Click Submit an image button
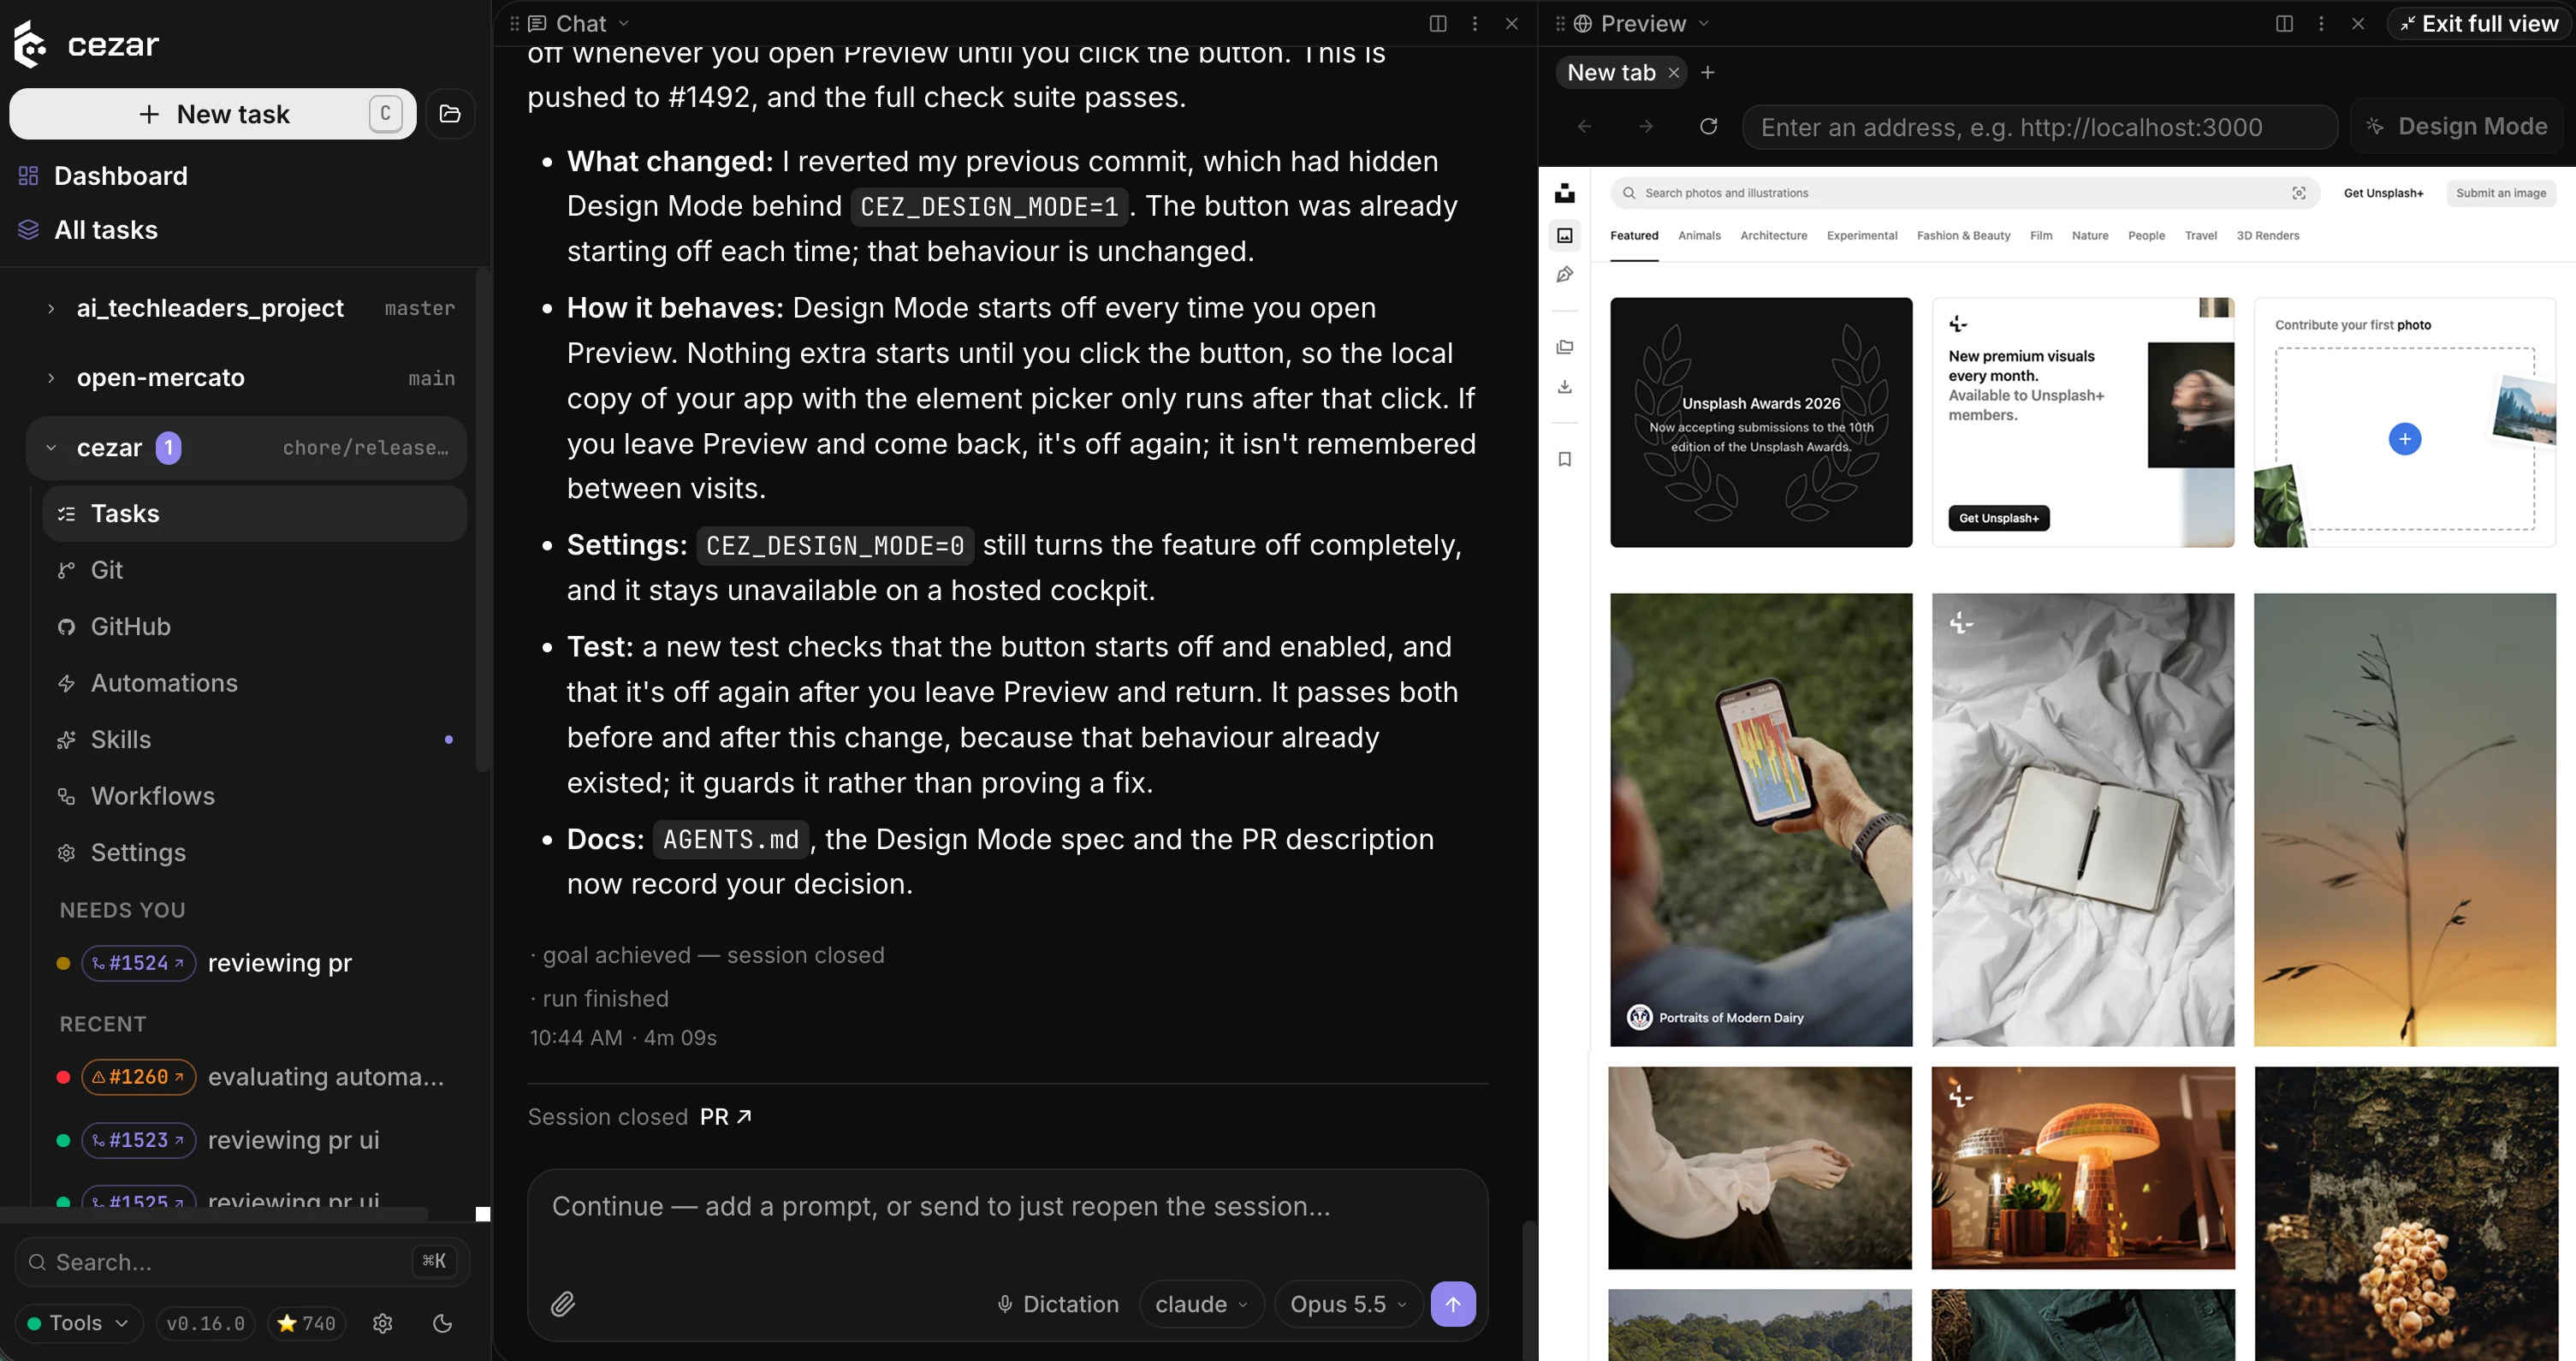The height and width of the screenshot is (1361, 2576). coord(2500,193)
